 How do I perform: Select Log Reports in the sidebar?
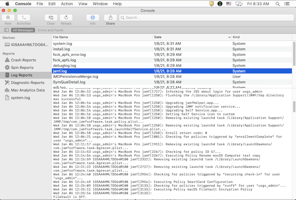click(x=25, y=75)
